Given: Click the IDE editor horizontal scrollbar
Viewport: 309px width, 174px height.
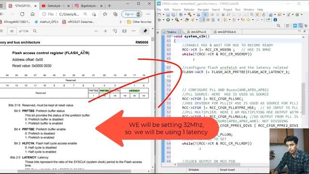Looking at the screenshot, I should 209,164.
